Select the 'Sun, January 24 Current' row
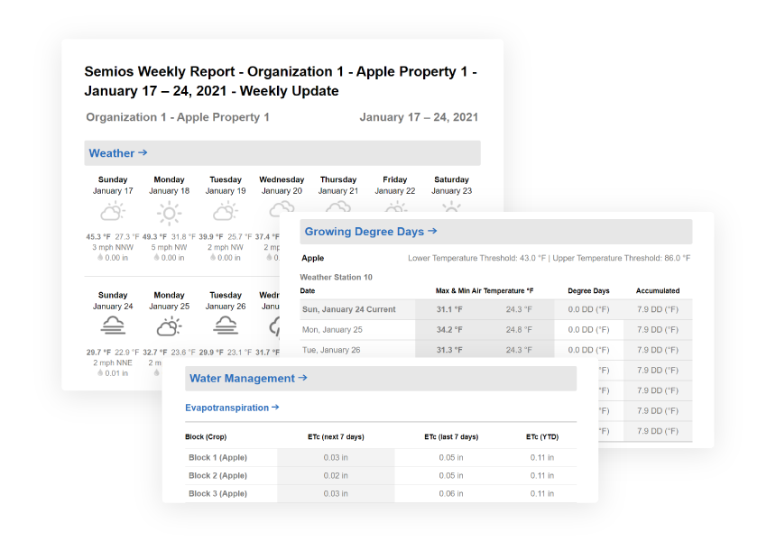Screen dimensions: 776x541 496,309
